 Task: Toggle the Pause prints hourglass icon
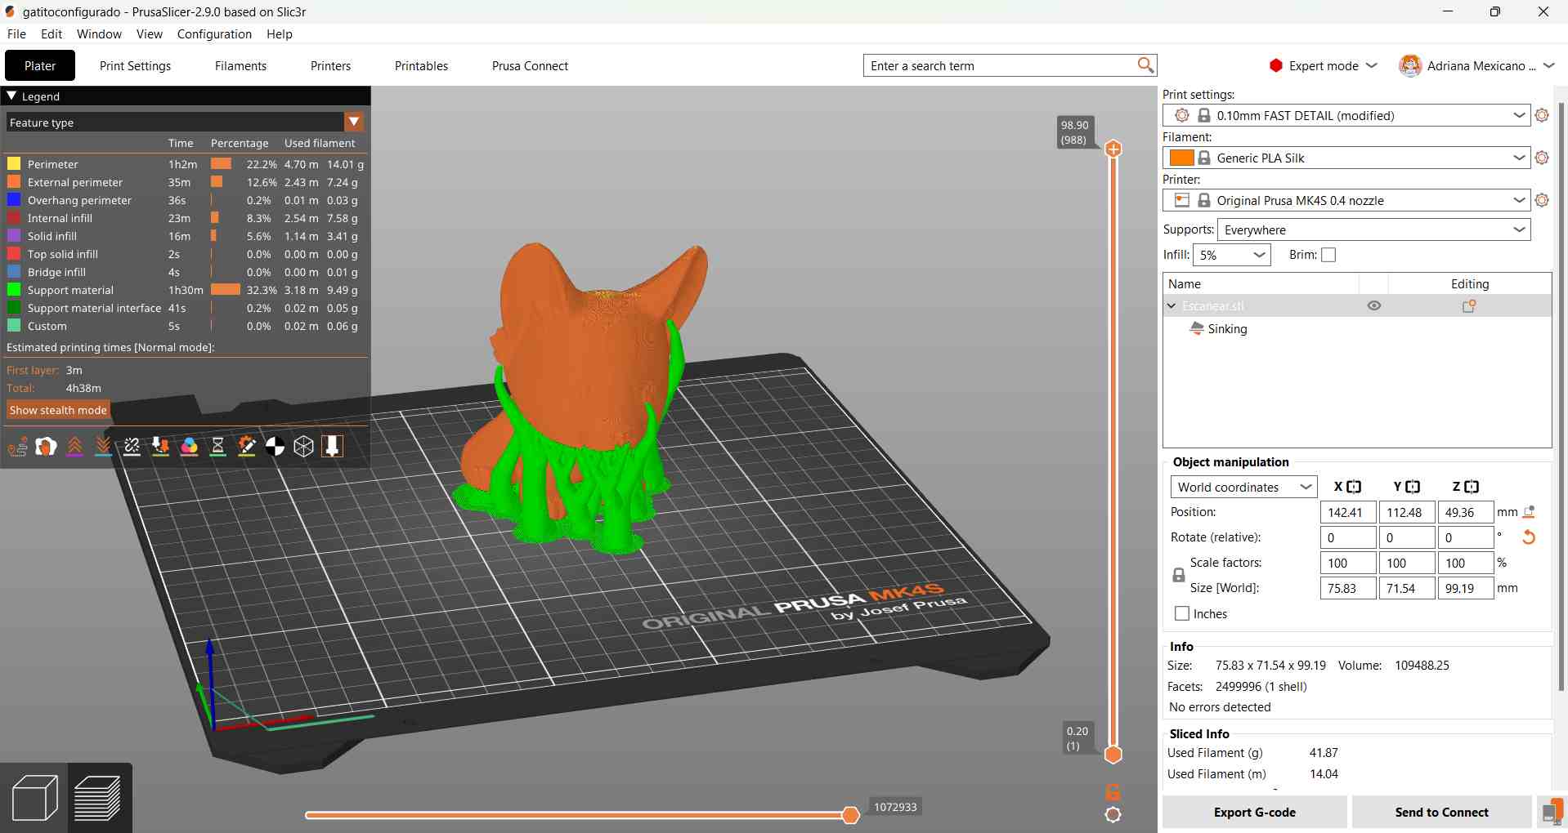click(x=218, y=447)
